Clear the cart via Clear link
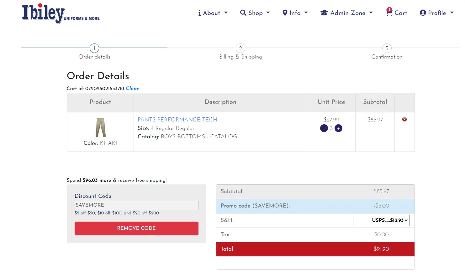This screenshot has width=465, height=272. tap(132, 89)
